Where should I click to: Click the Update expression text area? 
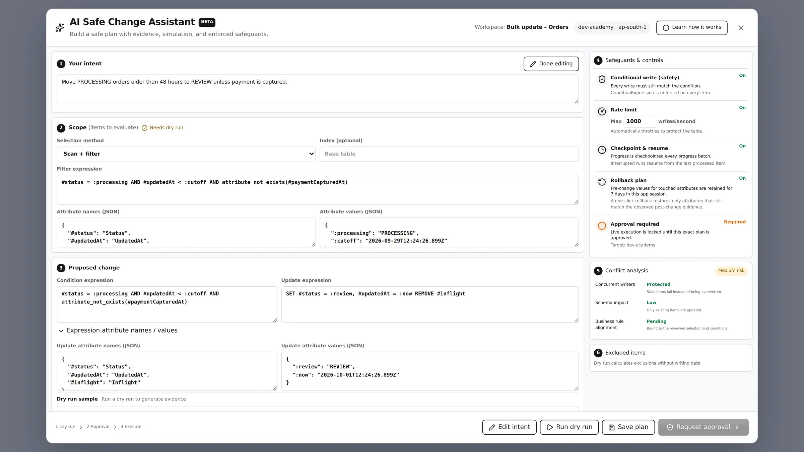(x=430, y=304)
